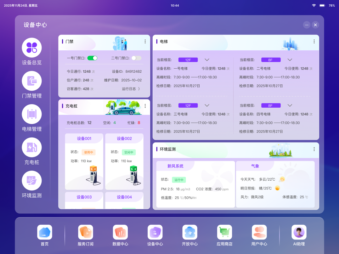Select the 电梯管理 sidebar icon
Viewport: 339px width, 254px height.
coord(31,114)
